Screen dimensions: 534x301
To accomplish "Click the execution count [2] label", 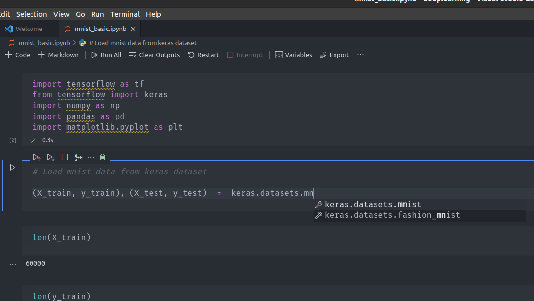I will [x=13, y=140].
